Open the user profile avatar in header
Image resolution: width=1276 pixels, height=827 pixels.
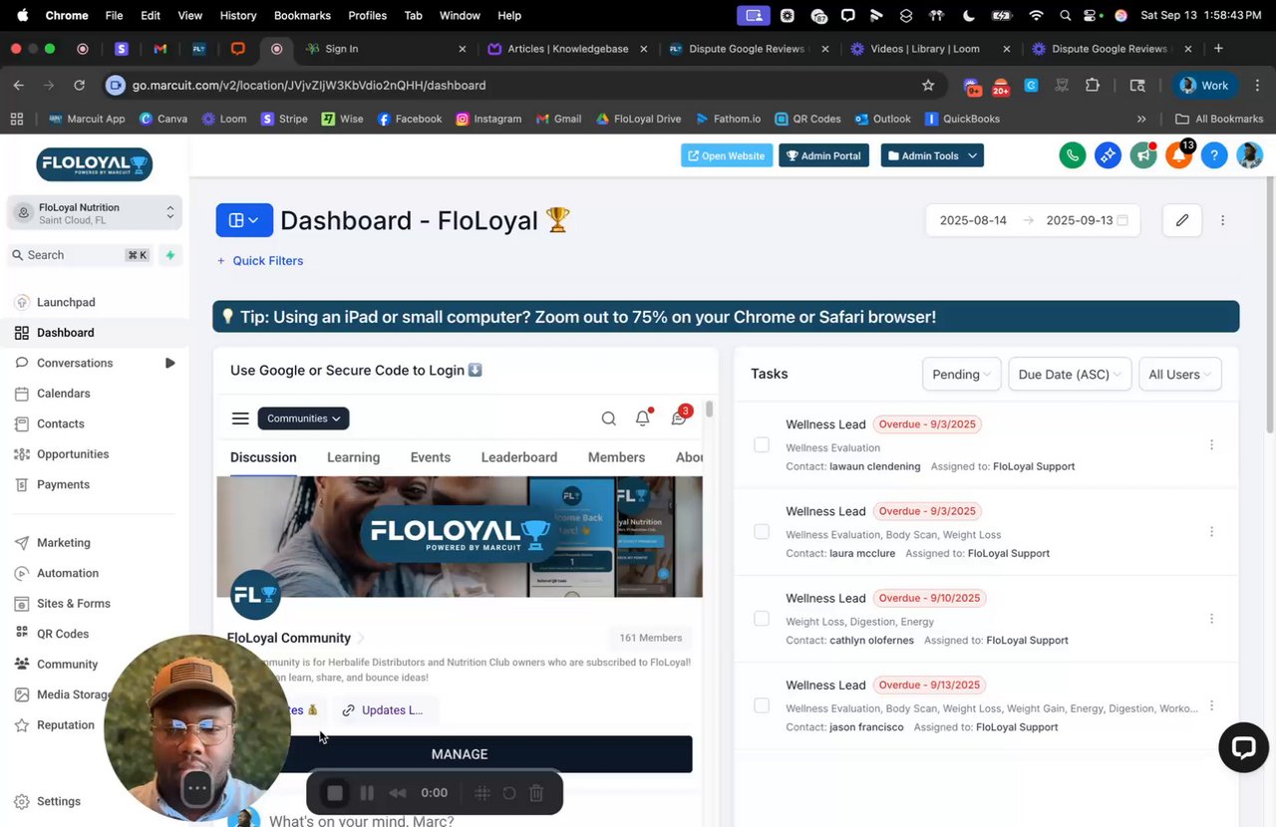click(x=1249, y=155)
